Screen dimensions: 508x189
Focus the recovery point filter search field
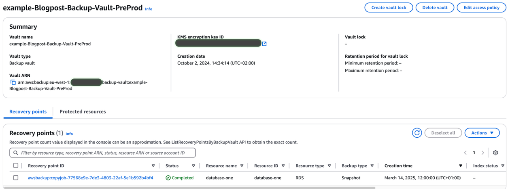(105, 153)
